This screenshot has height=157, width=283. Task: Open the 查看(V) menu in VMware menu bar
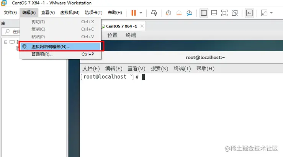click(x=48, y=13)
